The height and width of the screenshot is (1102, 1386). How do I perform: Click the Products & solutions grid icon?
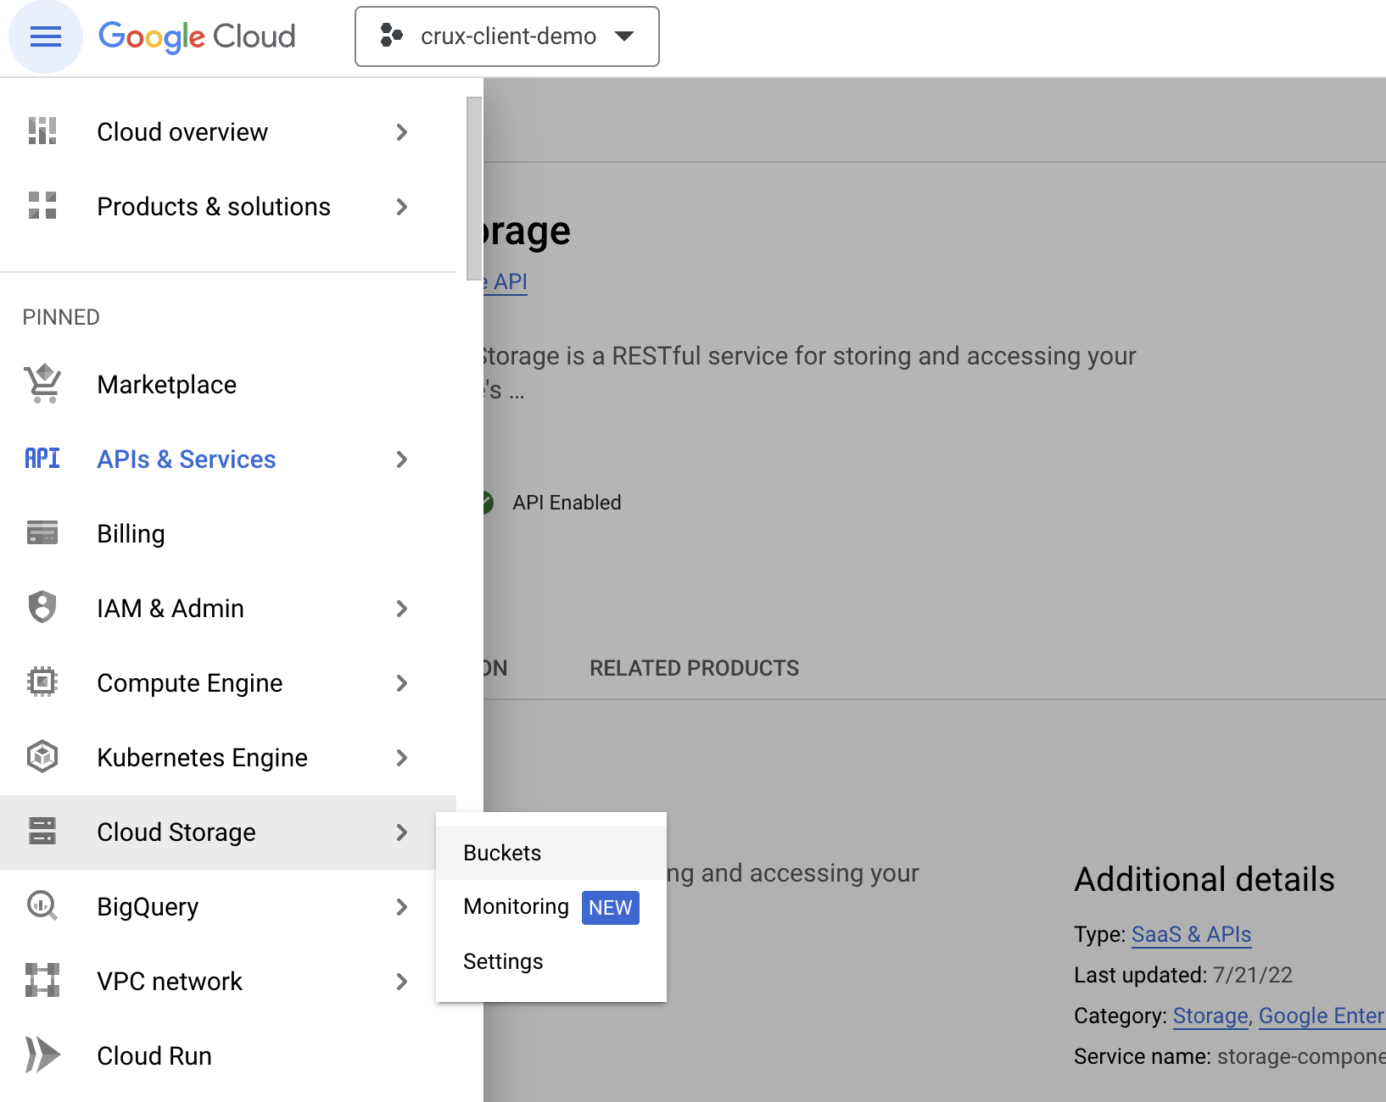42,206
